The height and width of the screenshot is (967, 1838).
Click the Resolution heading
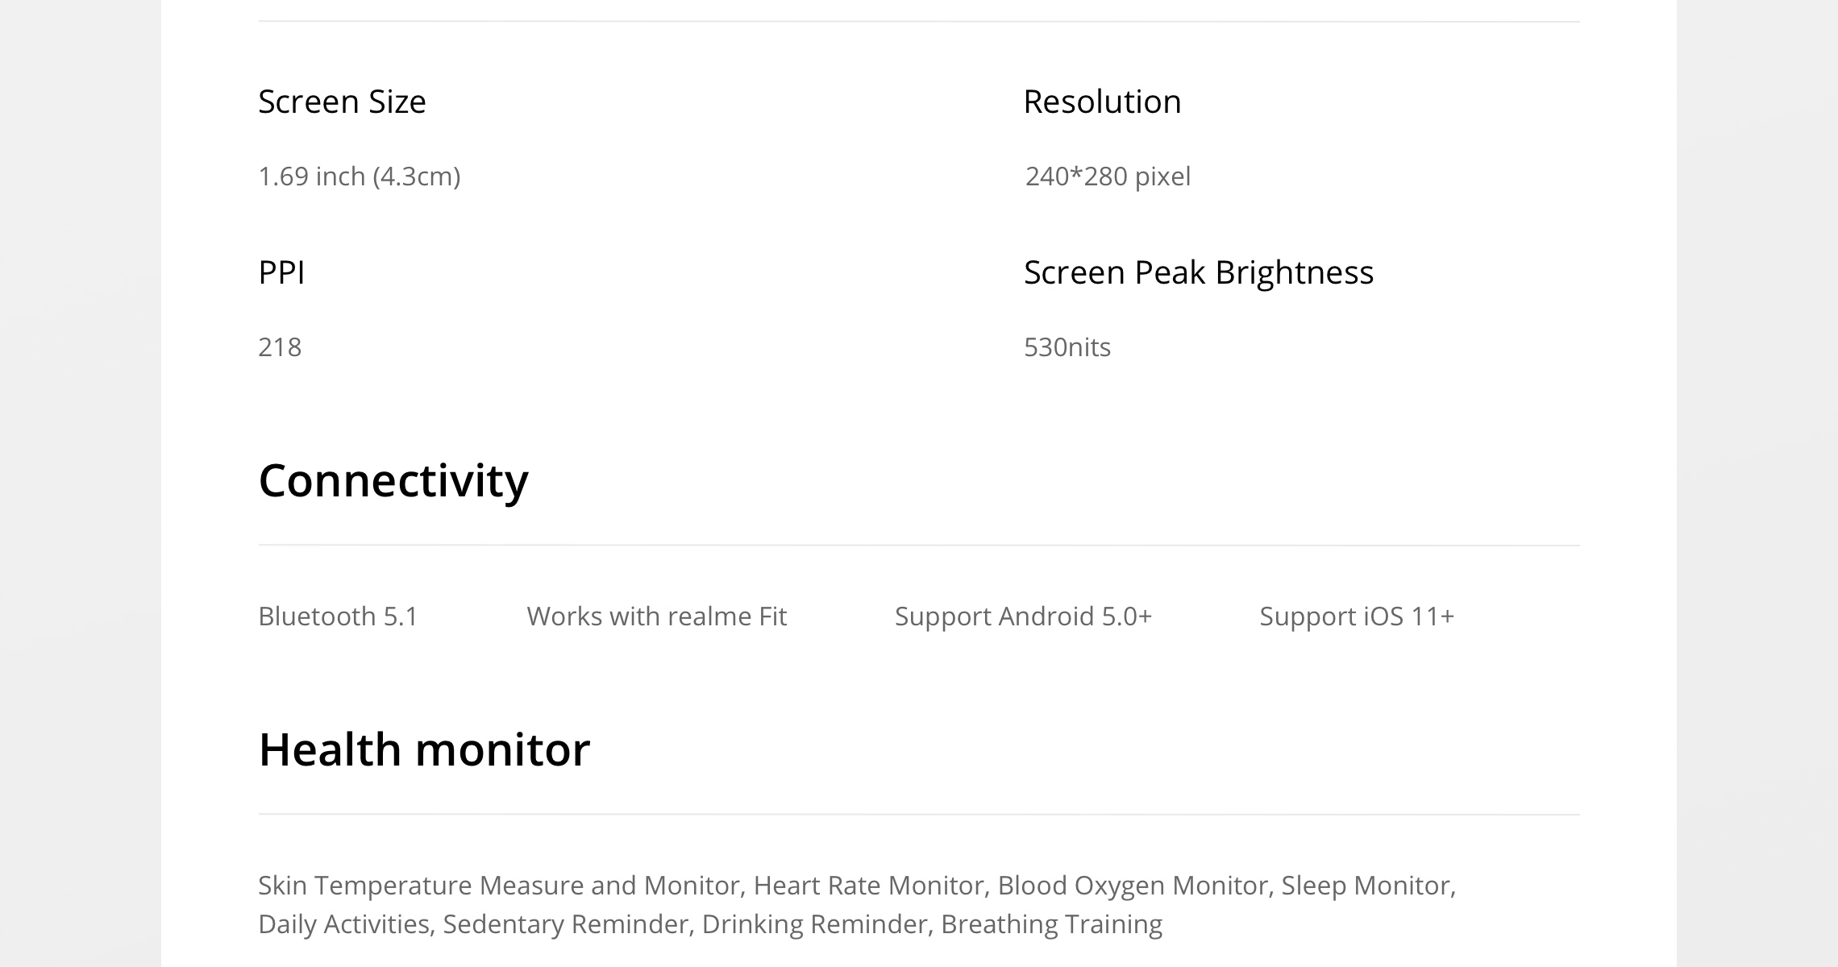coord(1102,102)
